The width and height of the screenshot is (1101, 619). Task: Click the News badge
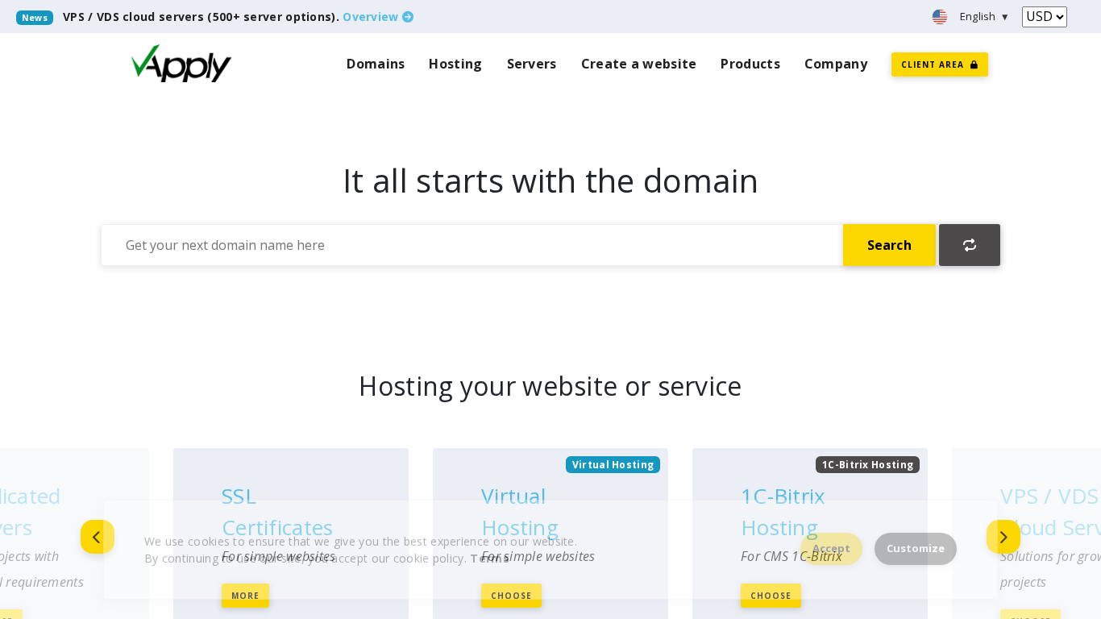point(35,18)
